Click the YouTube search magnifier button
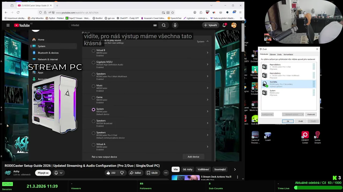 coord(164,25)
